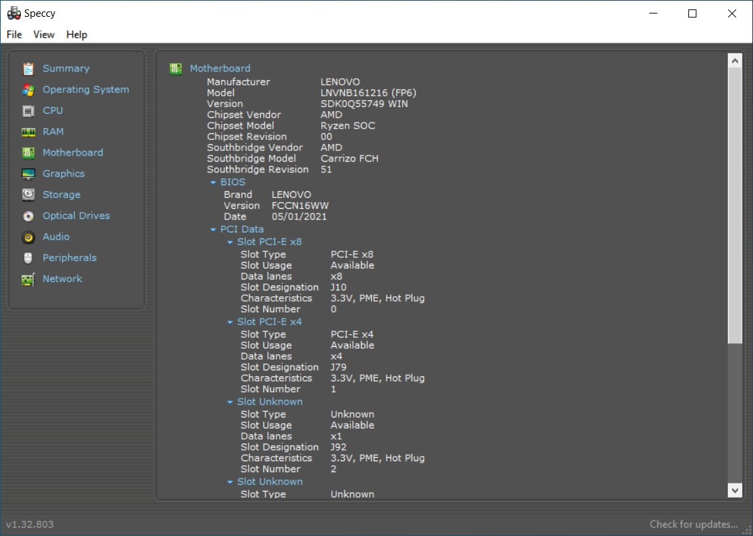The width and height of the screenshot is (753, 536).
Task: Click the version number v1.32.803
Action: [x=30, y=525]
